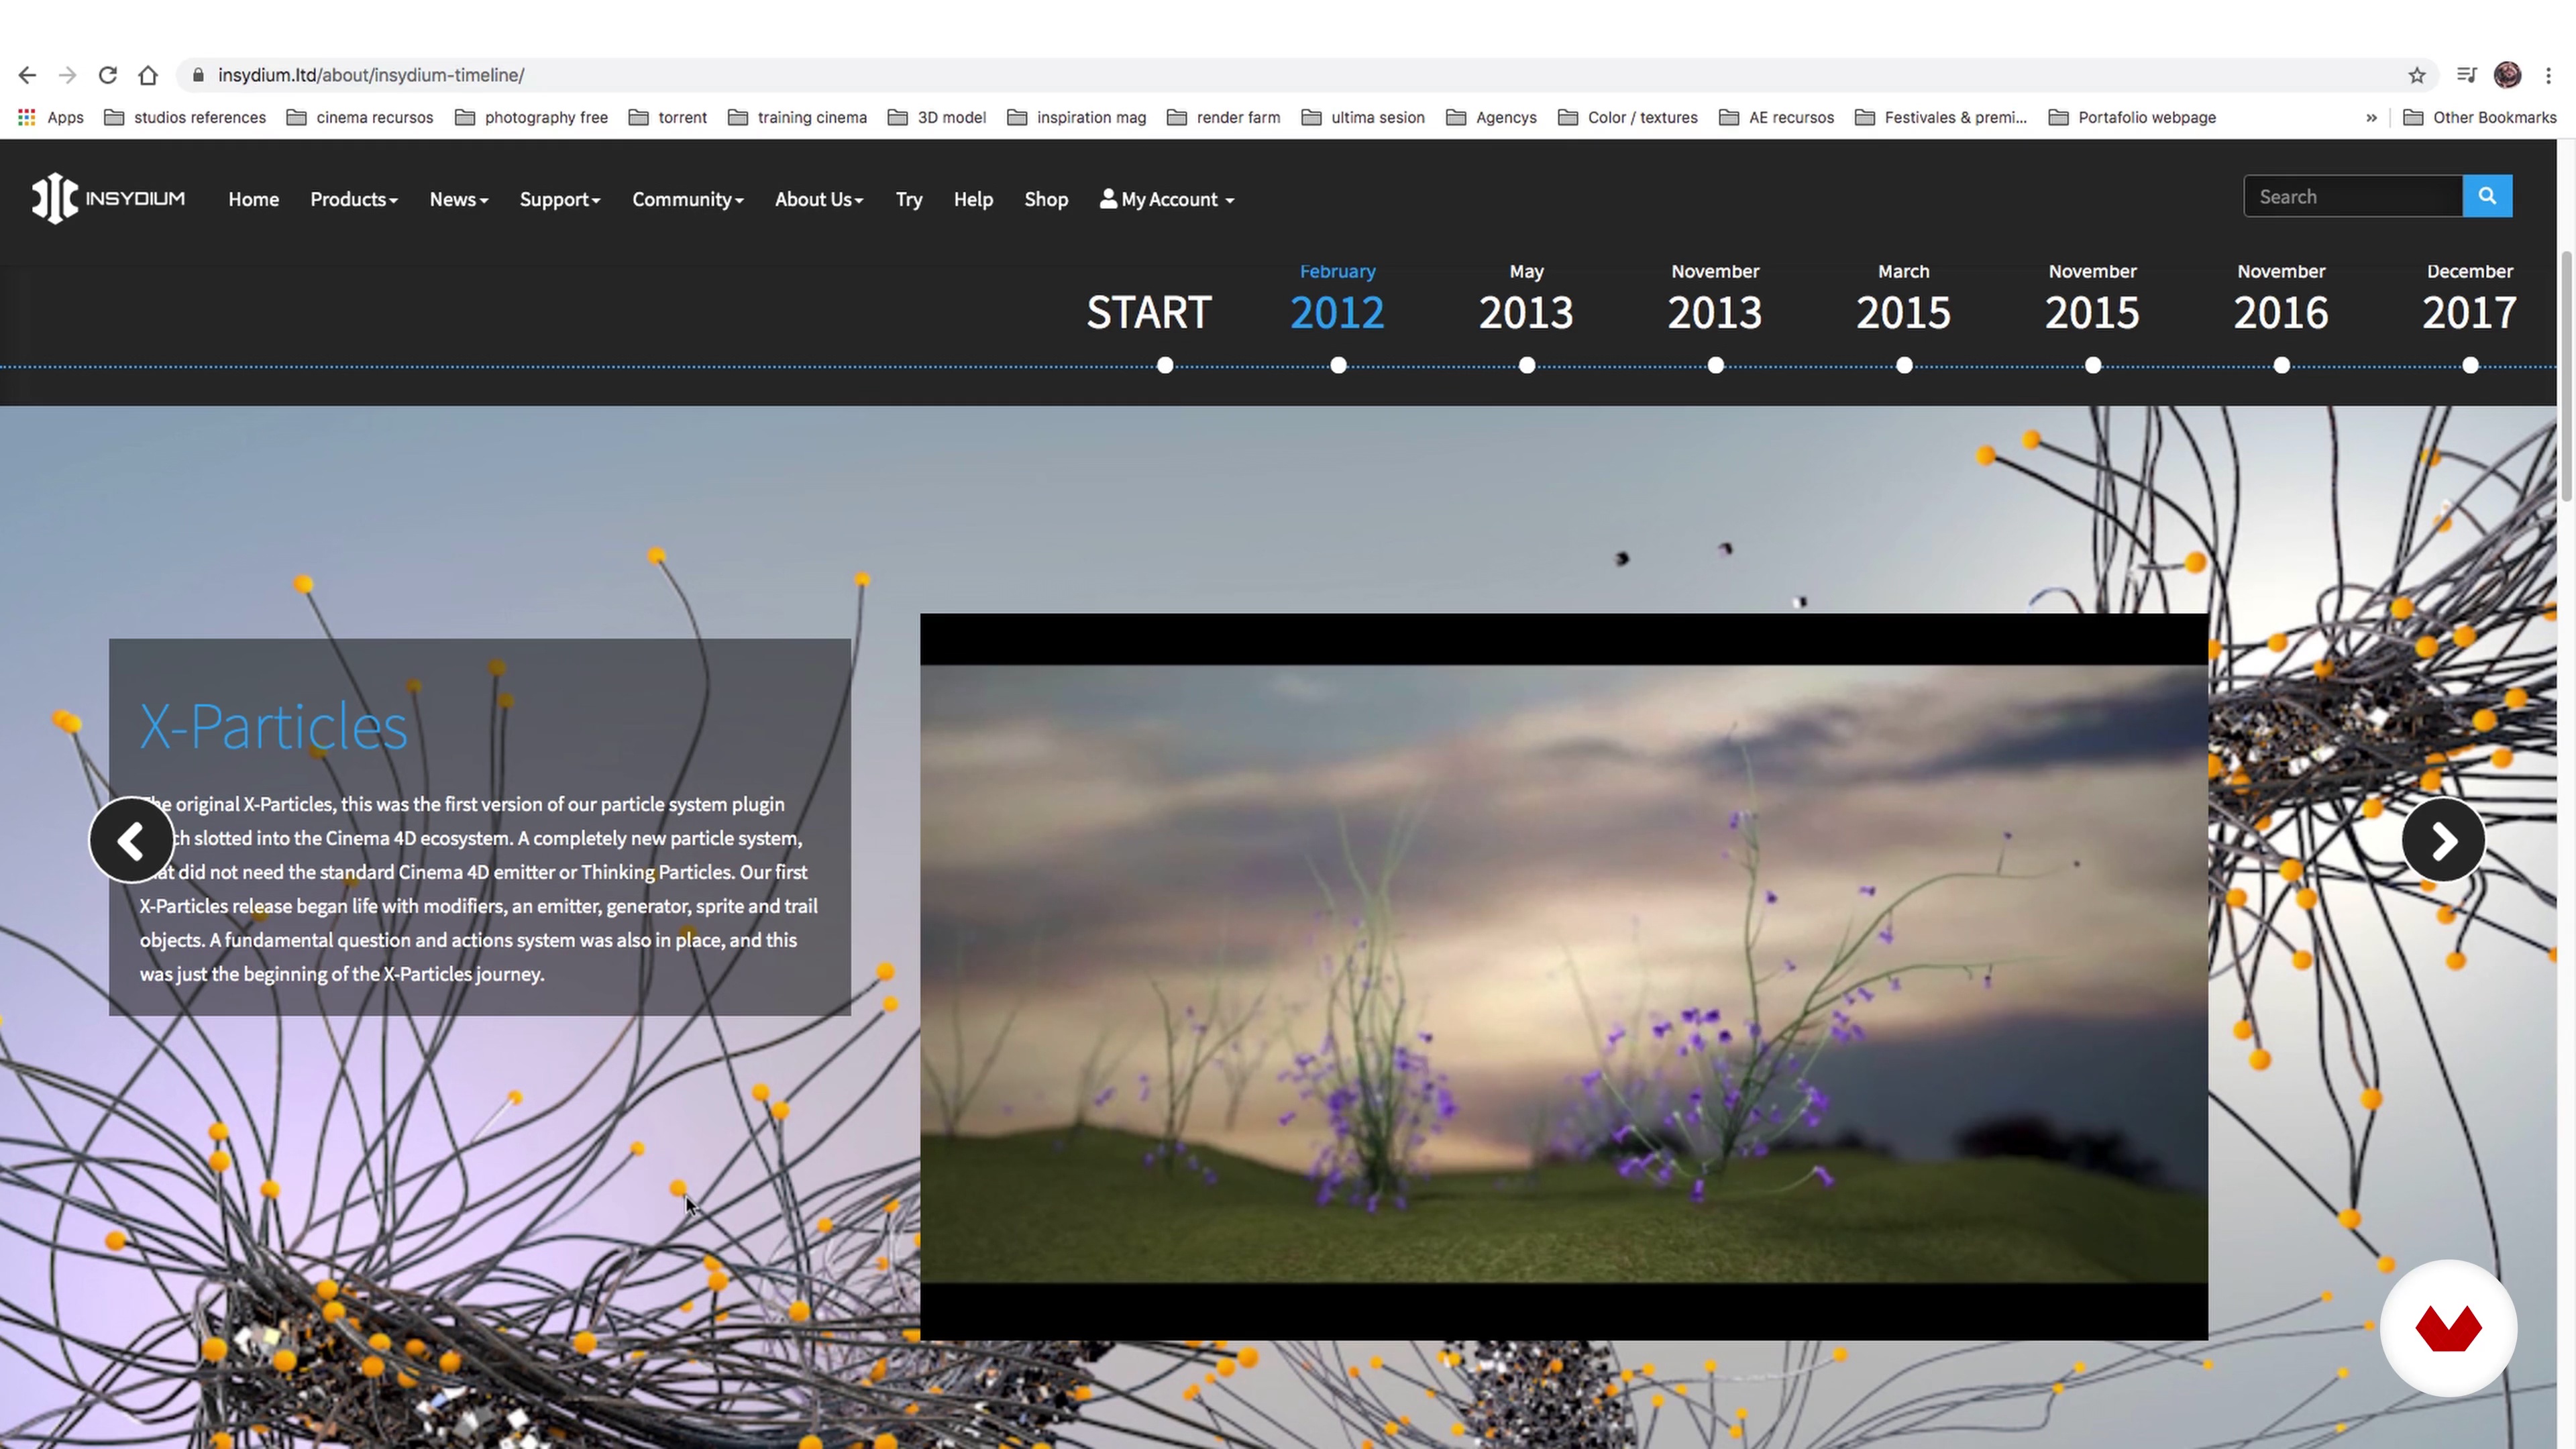Screen dimensions: 2576x1449
Task: Bookmark this page with the star icon
Action: tap(2417, 75)
